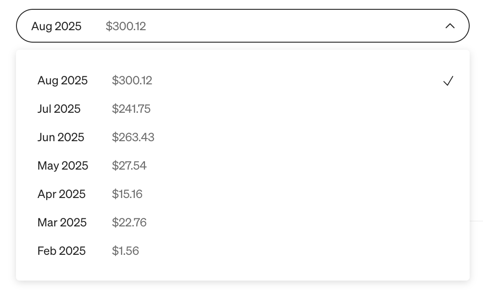Image resolution: width=483 pixels, height=293 pixels.
Task: Click the empty middle of the selector field
Action: [289, 26]
